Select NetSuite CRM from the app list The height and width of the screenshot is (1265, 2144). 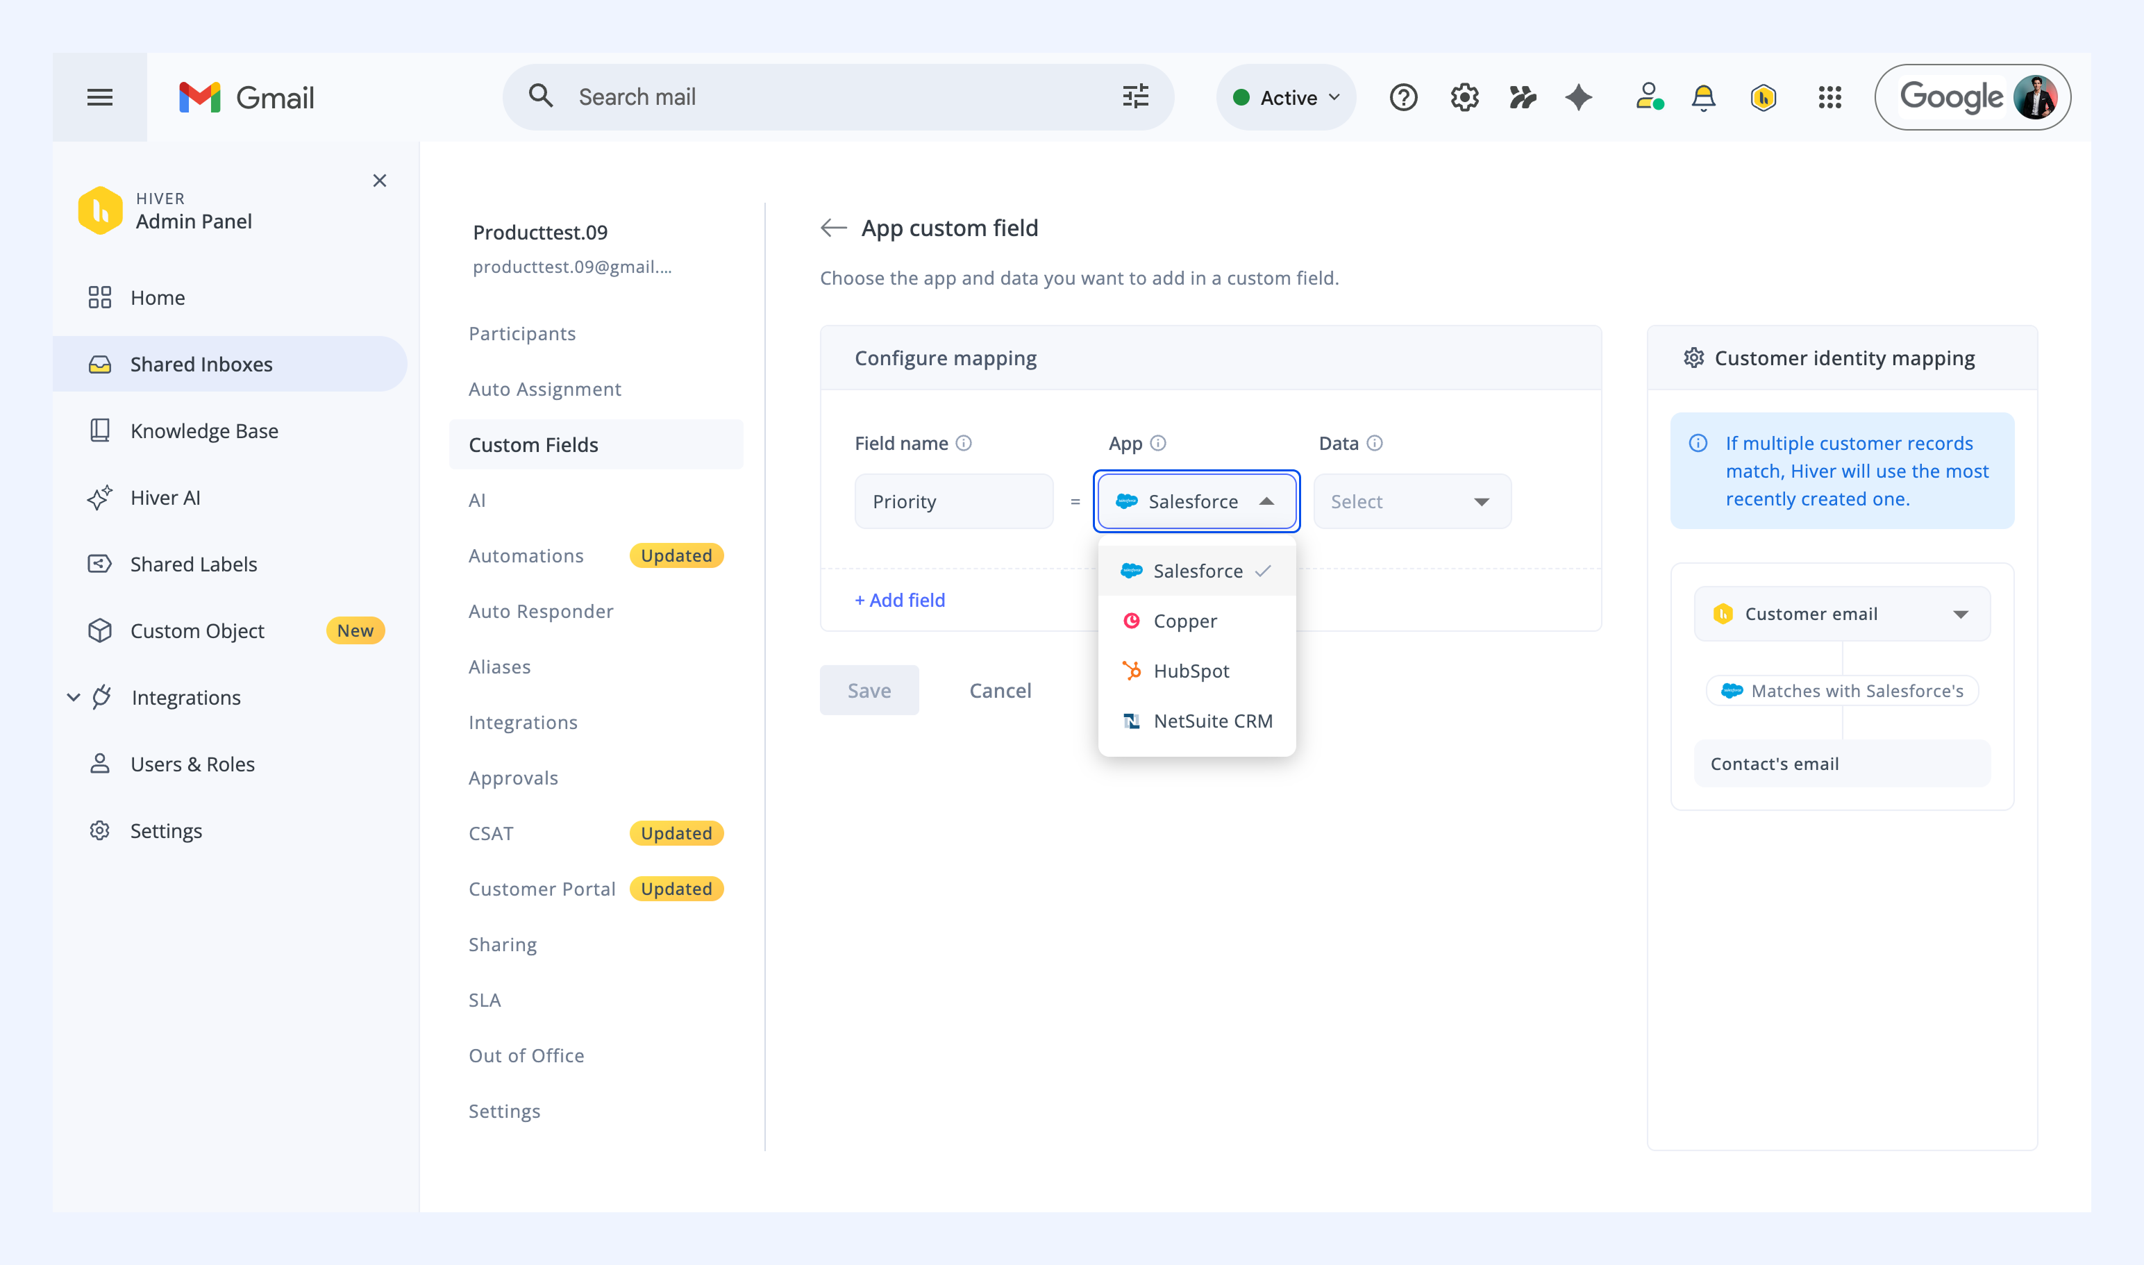pos(1196,721)
